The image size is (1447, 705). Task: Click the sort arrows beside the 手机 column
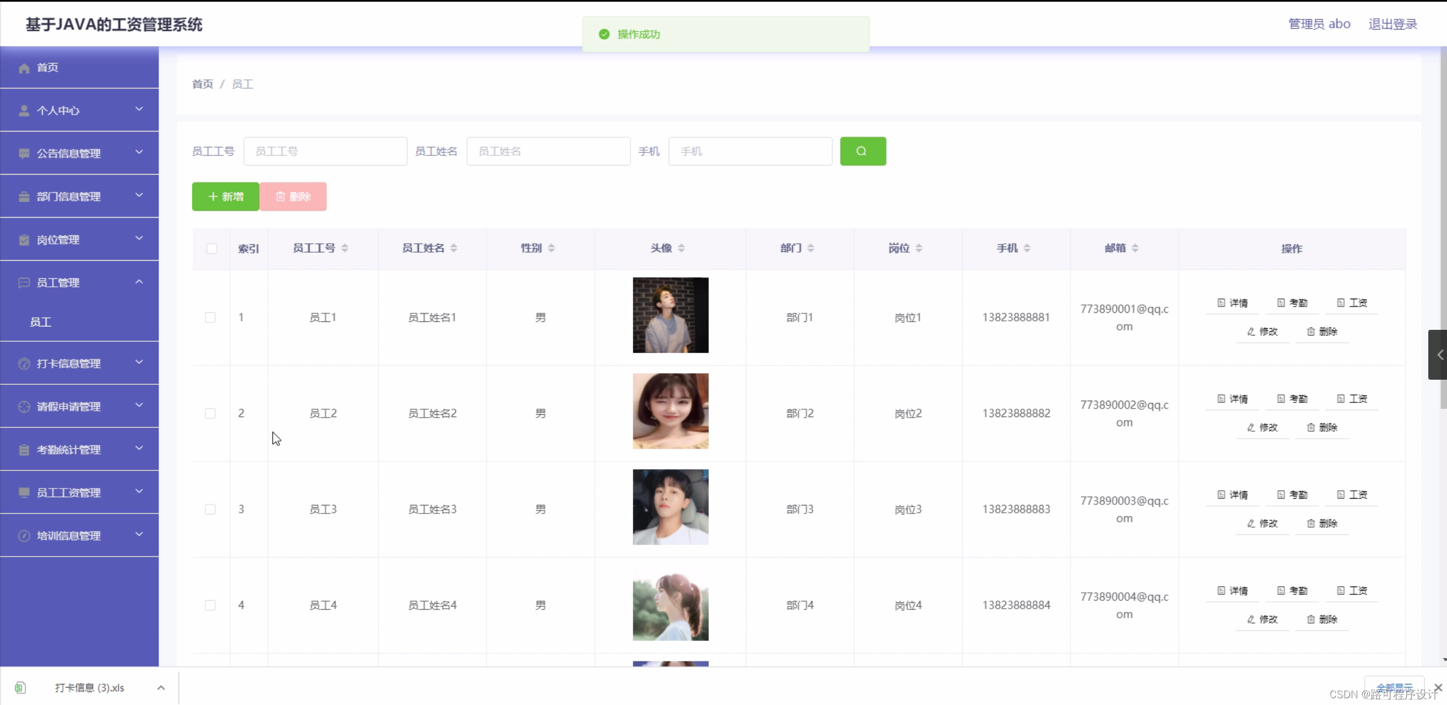click(x=1027, y=248)
